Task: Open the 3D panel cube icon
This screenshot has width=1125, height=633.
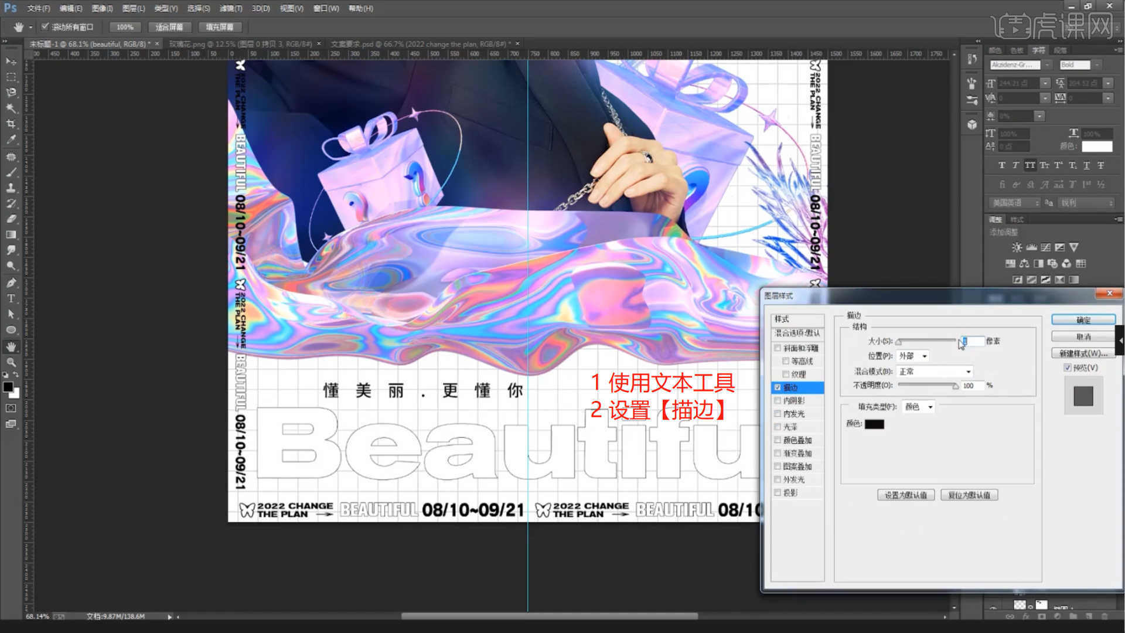Action: 972,124
